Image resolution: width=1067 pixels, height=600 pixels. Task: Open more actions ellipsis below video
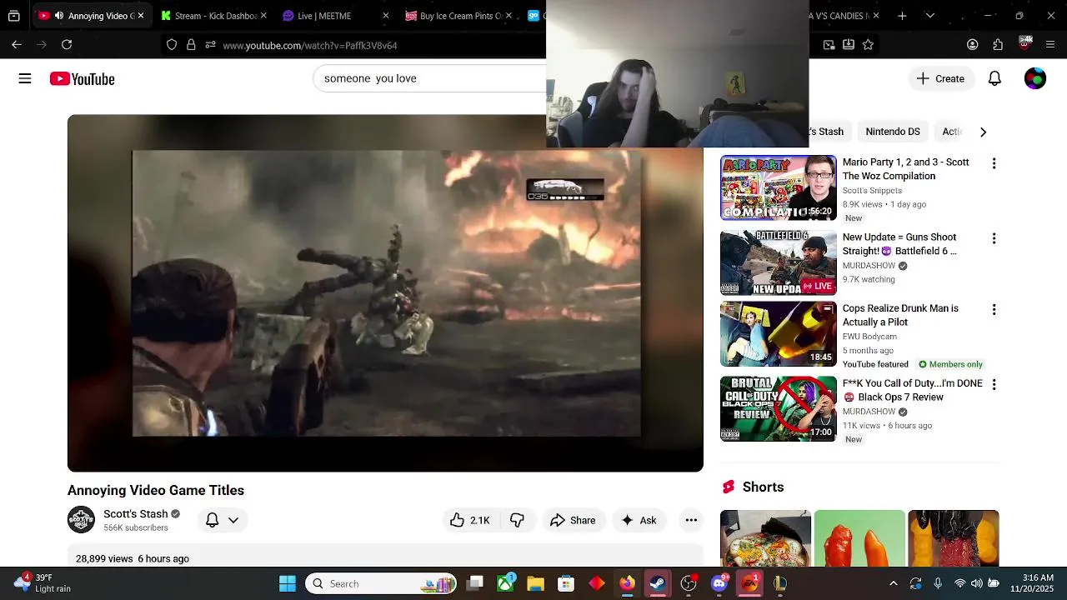click(691, 520)
